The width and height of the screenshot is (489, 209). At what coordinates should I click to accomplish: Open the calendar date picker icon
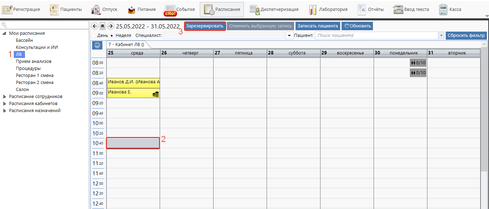(x=102, y=26)
